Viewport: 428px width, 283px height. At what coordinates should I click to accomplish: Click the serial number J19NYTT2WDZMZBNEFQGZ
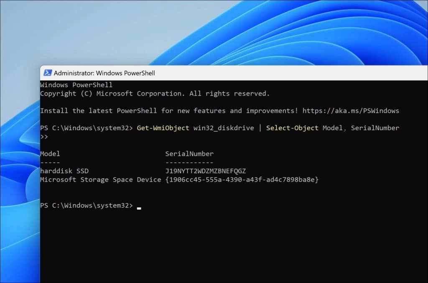[206, 171]
